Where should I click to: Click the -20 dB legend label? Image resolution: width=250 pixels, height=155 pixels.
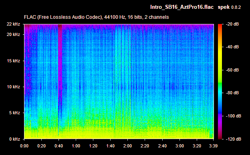232,24
